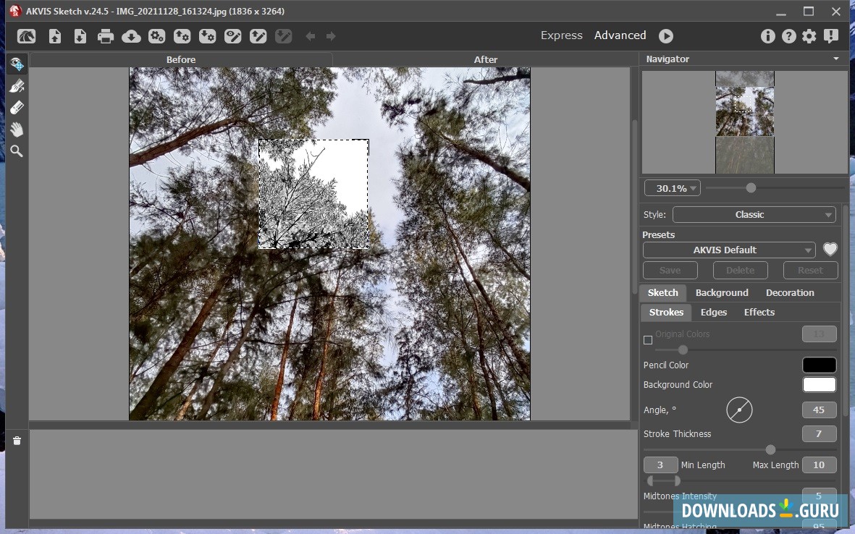Open Preferences gear icon
This screenshot has width=855, height=534.
(x=809, y=36)
